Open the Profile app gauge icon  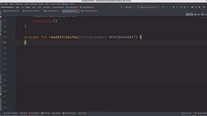click(x=181, y=7)
